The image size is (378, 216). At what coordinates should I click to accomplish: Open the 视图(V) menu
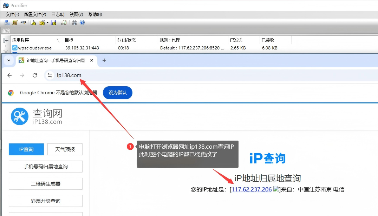tap(76, 14)
